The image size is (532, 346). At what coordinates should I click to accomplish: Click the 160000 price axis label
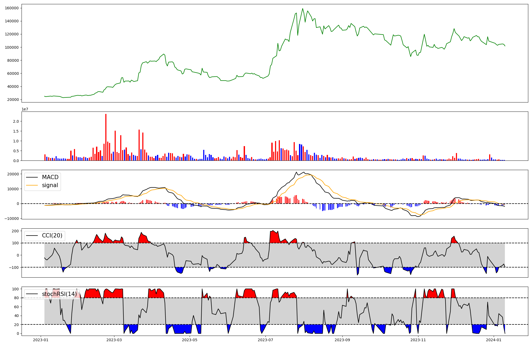pos(12,8)
